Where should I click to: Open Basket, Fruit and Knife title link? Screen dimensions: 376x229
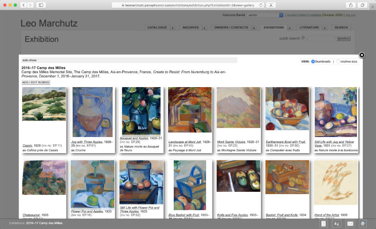click(282, 215)
